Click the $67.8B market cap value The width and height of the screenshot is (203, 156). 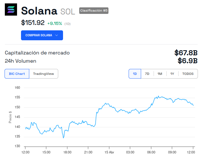click(186, 53)
